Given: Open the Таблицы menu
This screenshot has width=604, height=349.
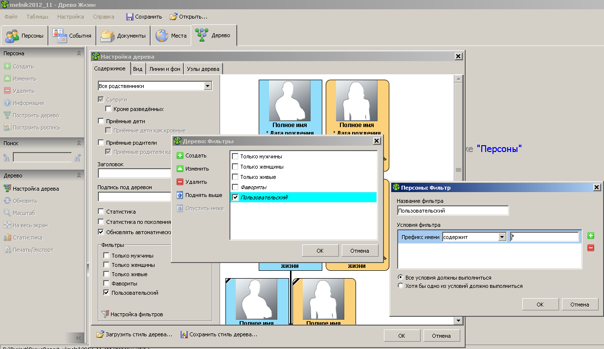Looking at the screenshot, I should pyautogui.click(x=37, y=17).
